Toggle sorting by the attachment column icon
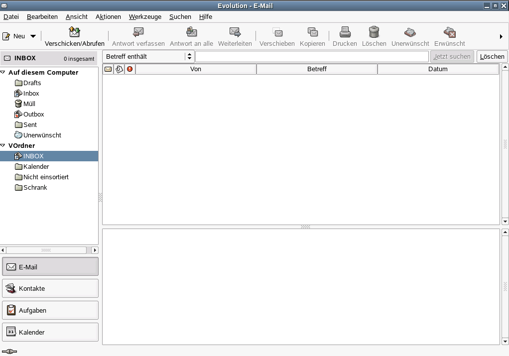 click(x=119, y=69)
